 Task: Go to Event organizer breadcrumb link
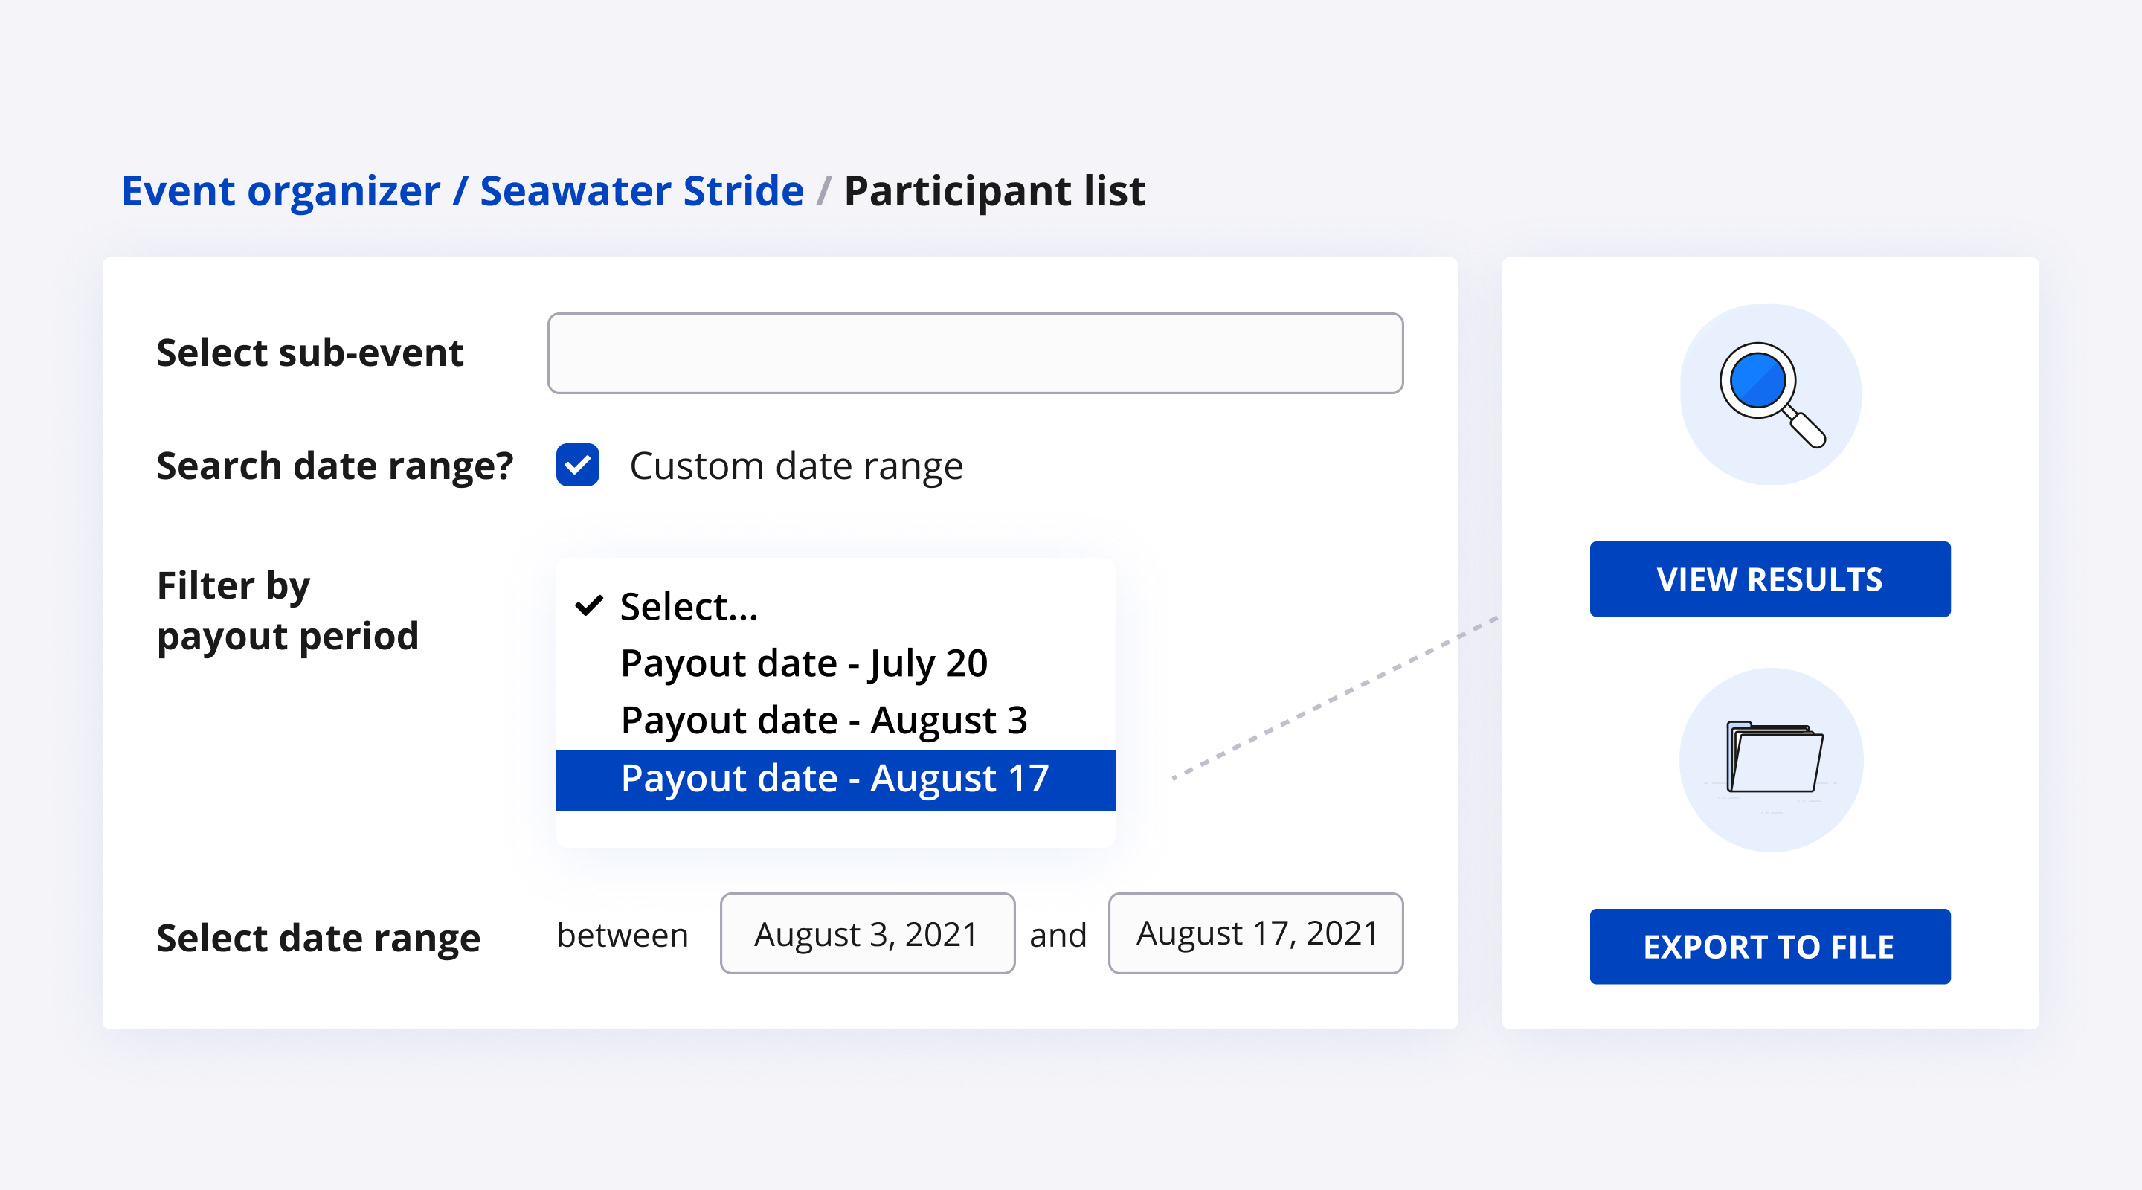[281, 190]
